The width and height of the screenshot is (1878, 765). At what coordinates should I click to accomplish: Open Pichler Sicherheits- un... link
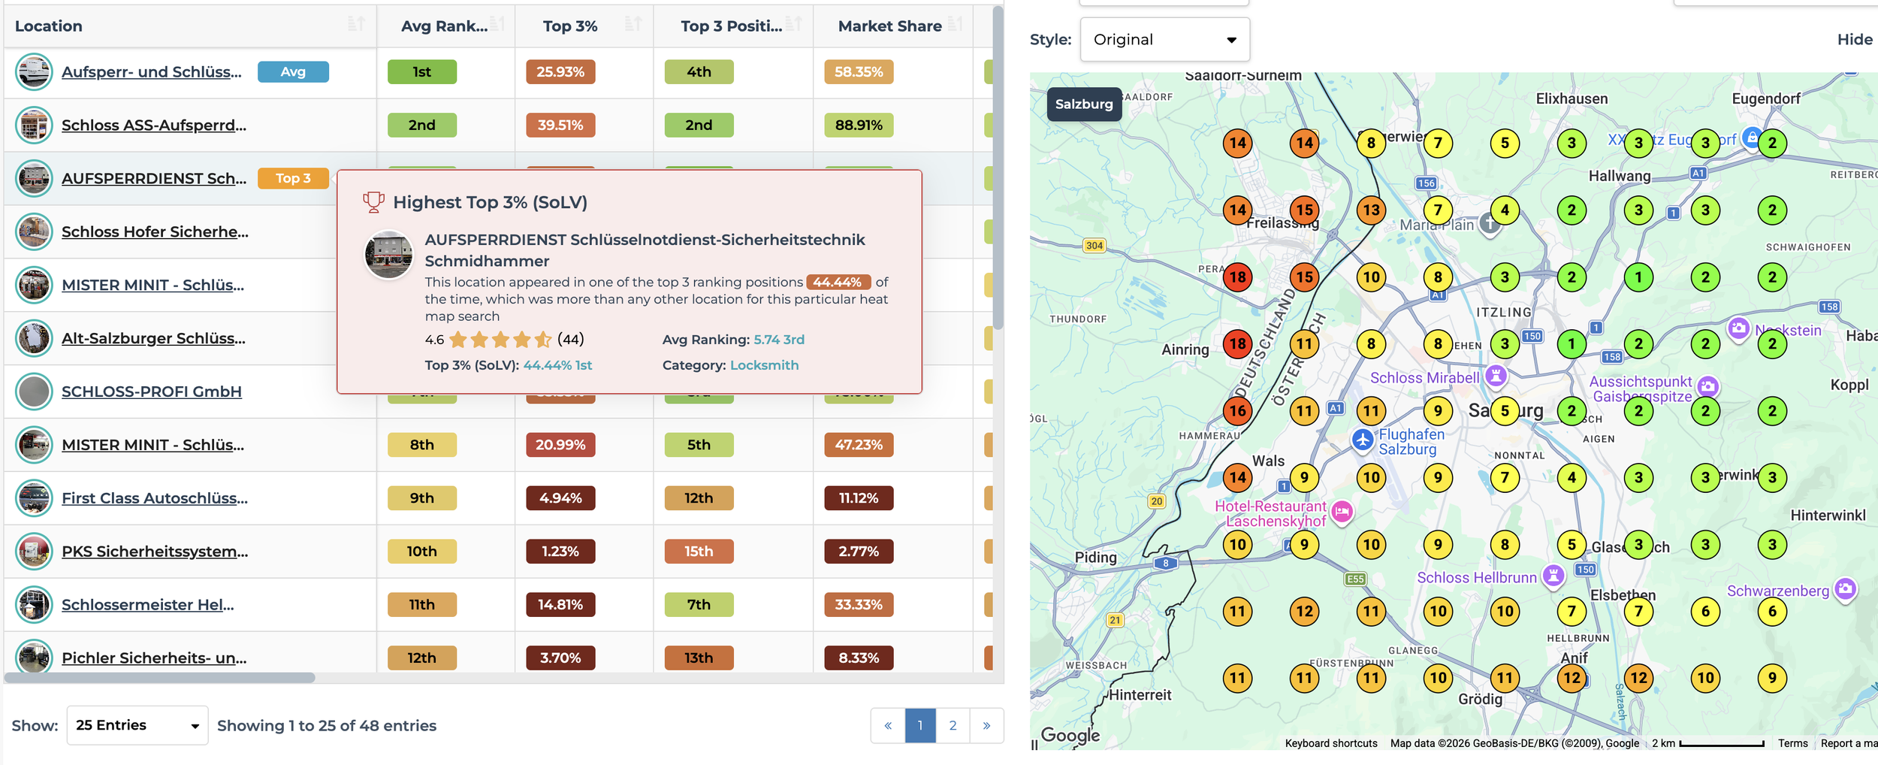click(154, 658)
